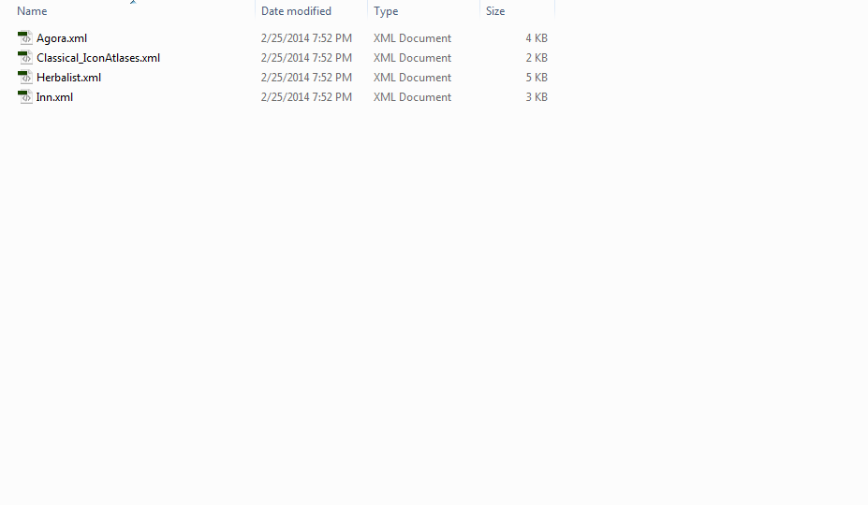Click the 3 KB size value
The width and height of the screenshot is (868, 505).
[537, 97]
